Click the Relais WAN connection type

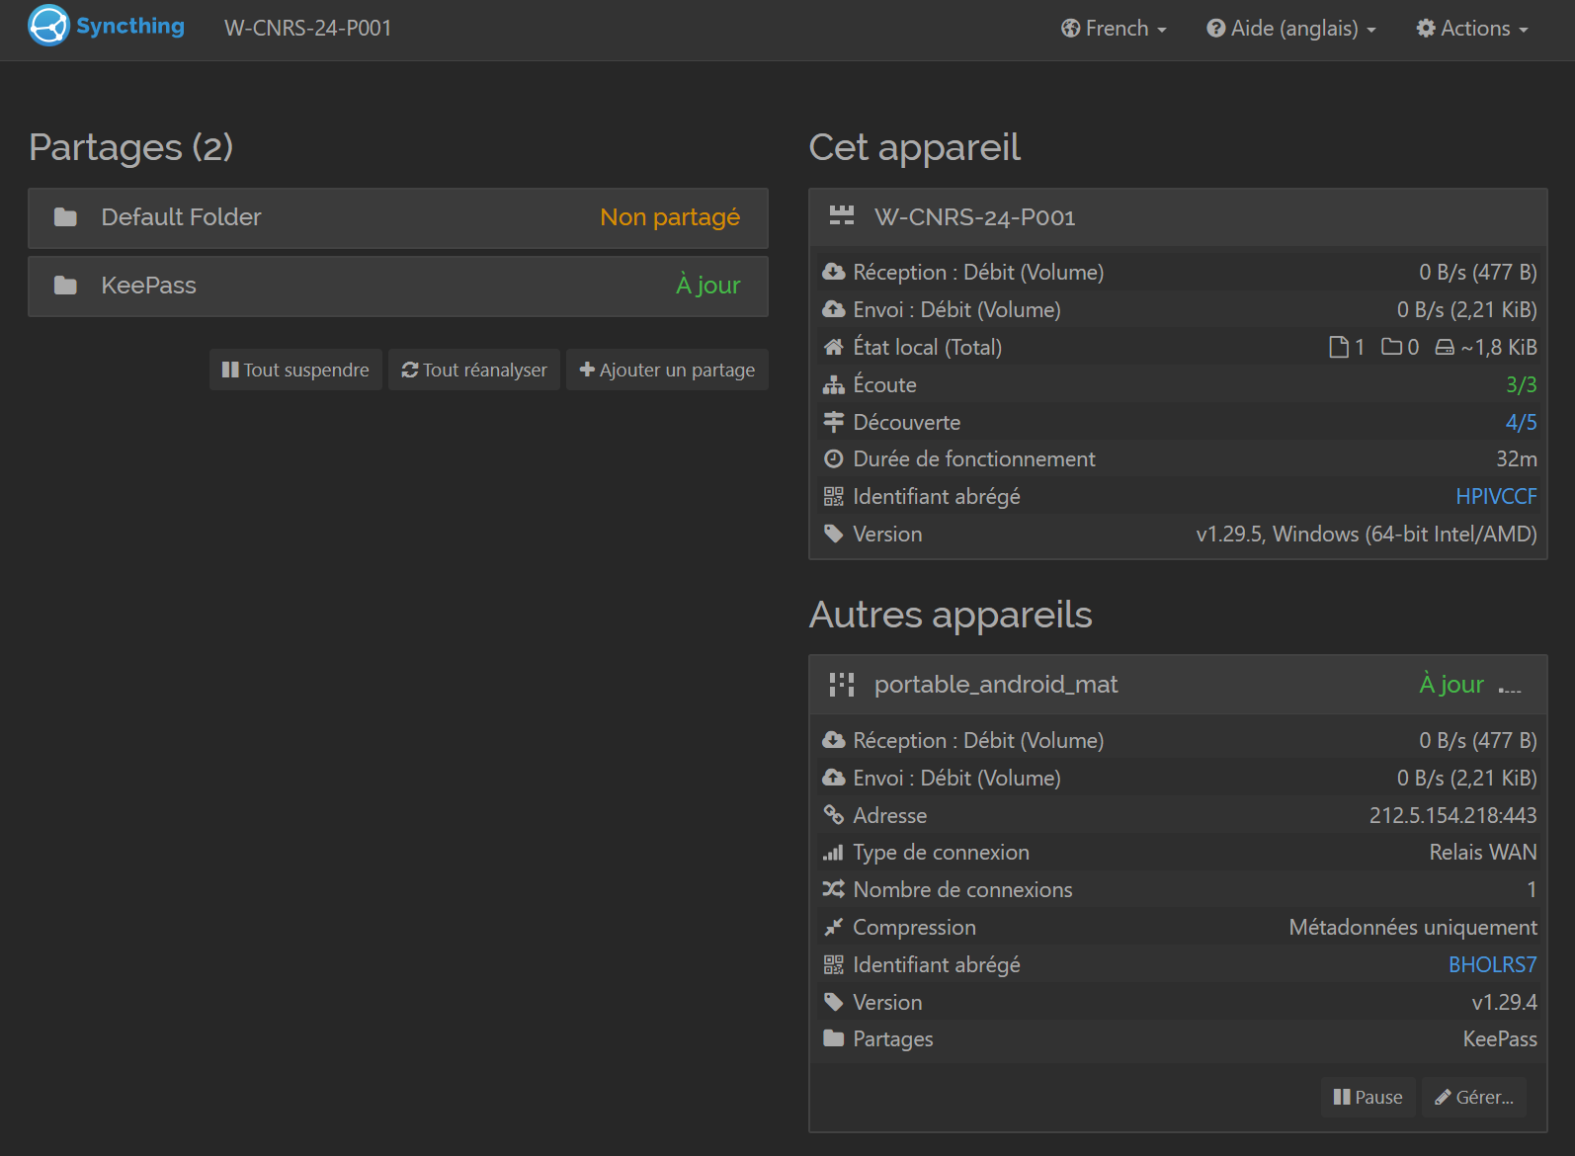pyautogui.click(x=1483, y=852)
